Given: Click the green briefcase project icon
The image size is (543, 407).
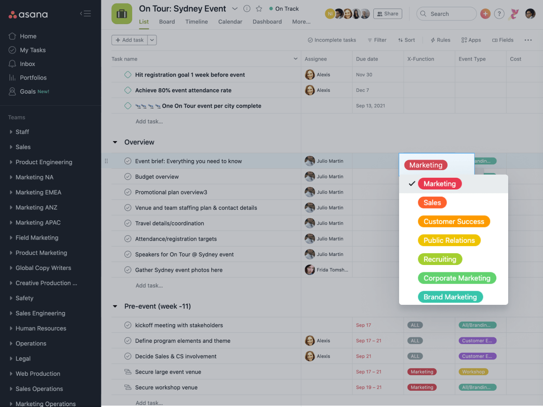Looking at the screenshot, I should point(122,14).
